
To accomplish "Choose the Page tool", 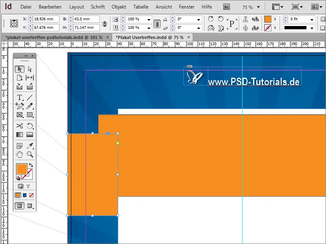I will (20, 78).
